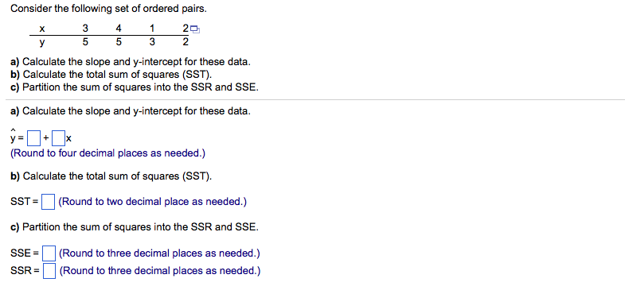Select the SST answer box
Viewport: 625px width, 290px height.
[49, 202]
